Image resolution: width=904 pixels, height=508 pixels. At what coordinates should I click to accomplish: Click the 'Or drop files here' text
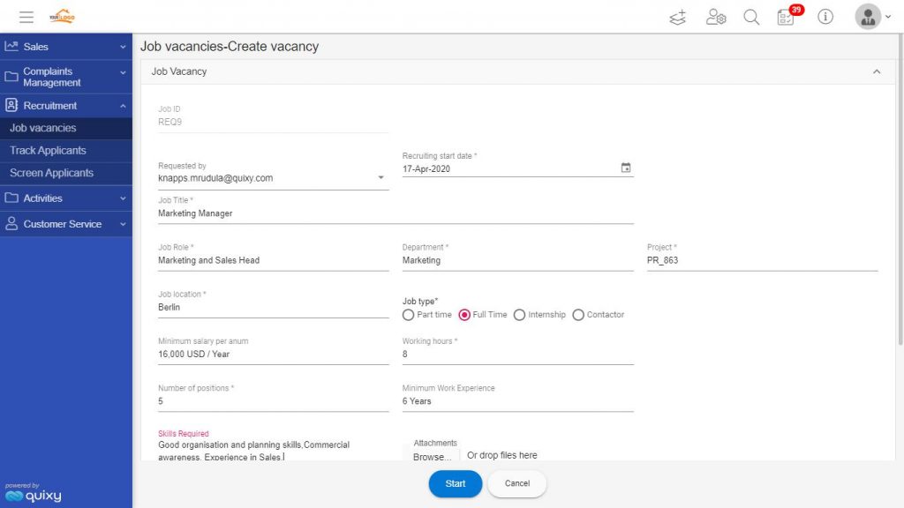501,455
